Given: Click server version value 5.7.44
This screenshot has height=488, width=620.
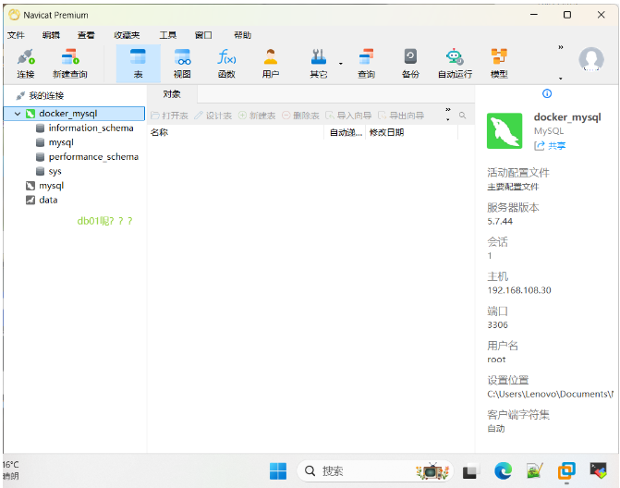Looking at the screenshot, I should coord(500,222).
